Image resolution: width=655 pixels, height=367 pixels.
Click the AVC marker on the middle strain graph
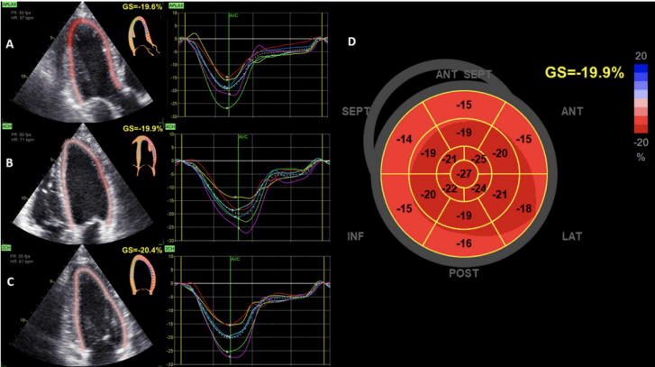click(x=242, y=137)
